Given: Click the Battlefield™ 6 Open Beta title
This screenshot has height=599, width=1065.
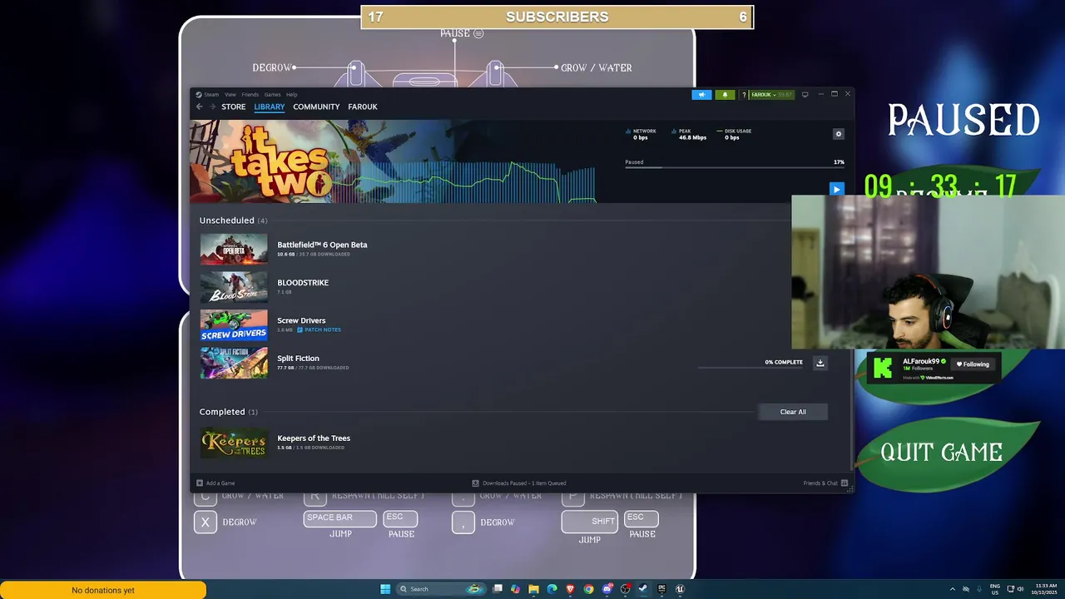Looking at the screenshot, I should click(322, 245).
